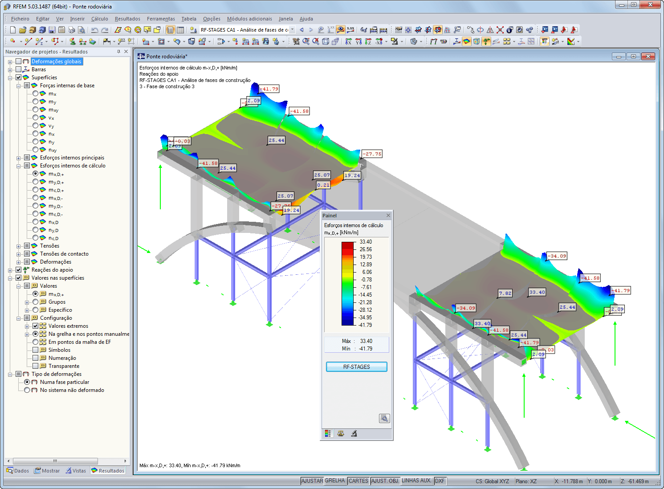The image size is (664, 489).
Task: Close the Painel floating panel
Action: tap(388, 216)
